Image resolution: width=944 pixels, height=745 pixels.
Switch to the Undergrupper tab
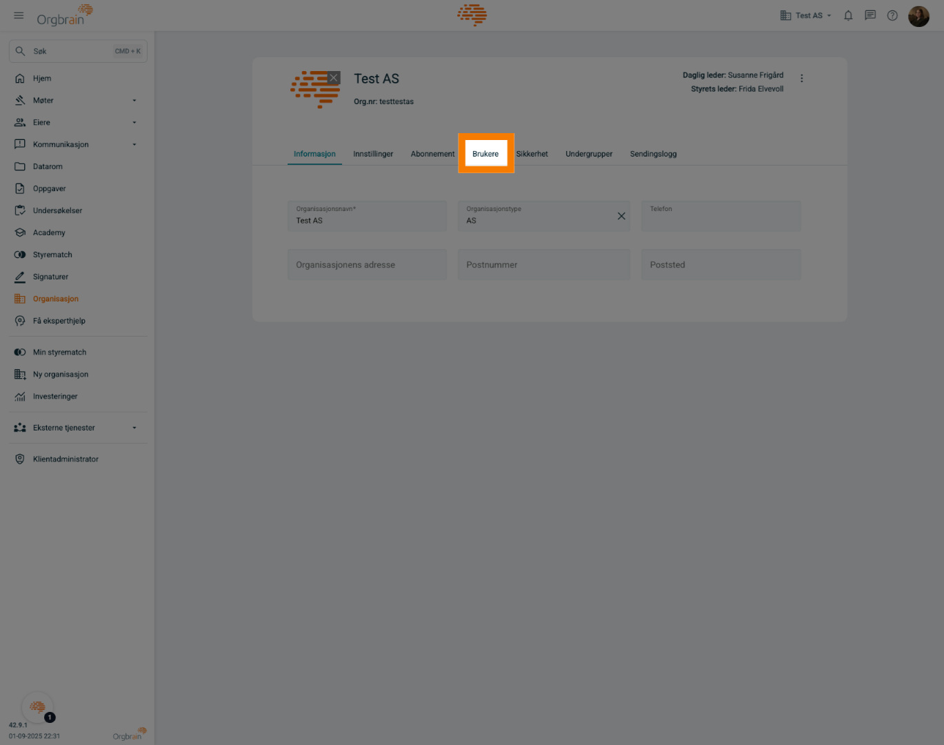click(x=589, y=154)
